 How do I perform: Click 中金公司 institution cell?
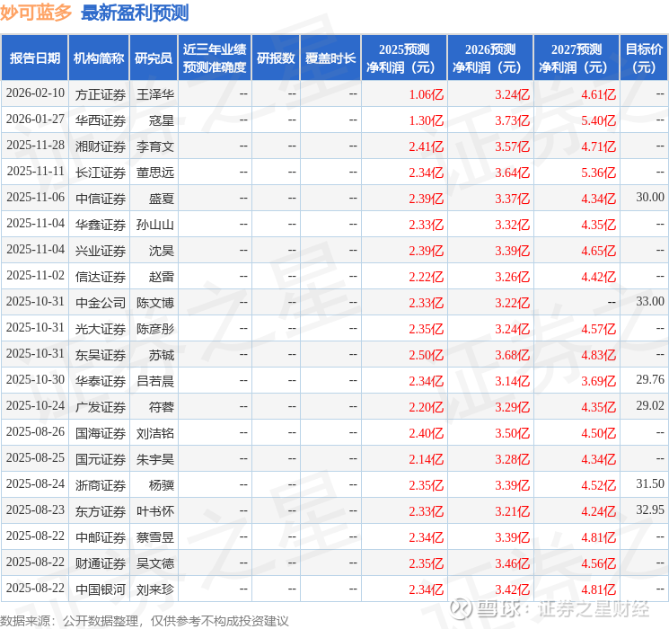[101, 303]
